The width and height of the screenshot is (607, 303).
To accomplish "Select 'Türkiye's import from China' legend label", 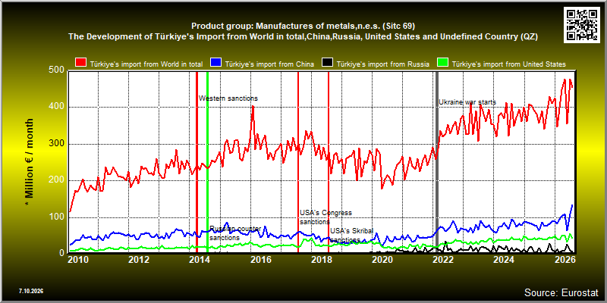I will [x=269, y=64].
